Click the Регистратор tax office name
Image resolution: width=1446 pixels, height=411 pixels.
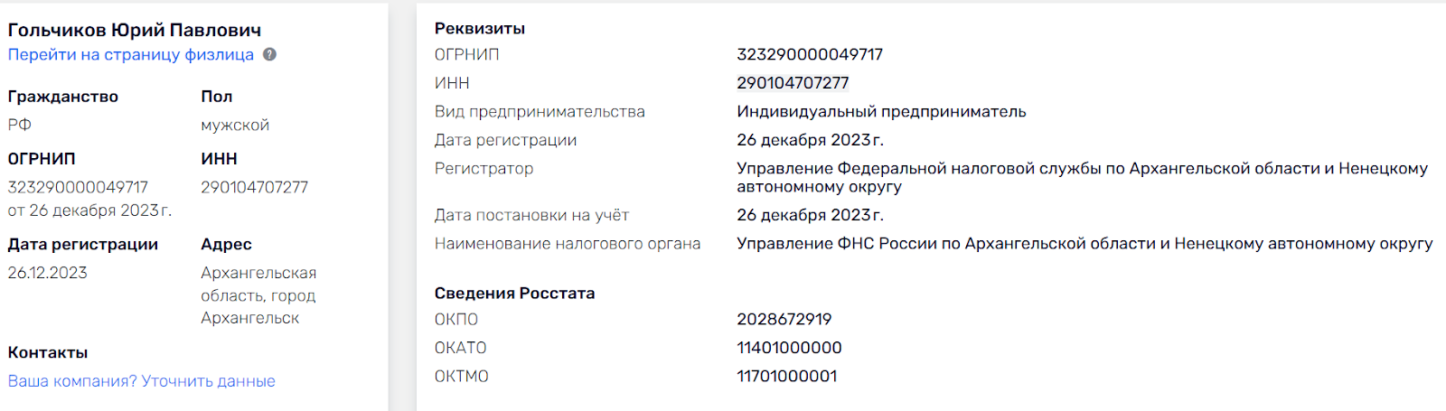coord(1083,177)
